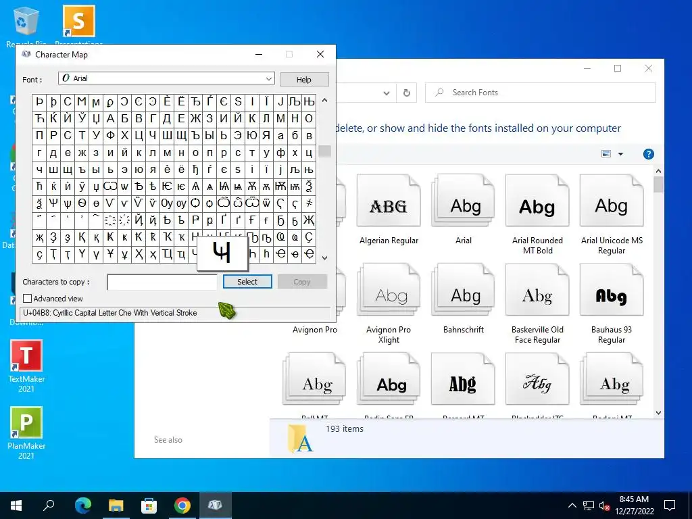692x519 pixels.
Task: Open Microsoft Store from the taskbar
Action: 149,505
